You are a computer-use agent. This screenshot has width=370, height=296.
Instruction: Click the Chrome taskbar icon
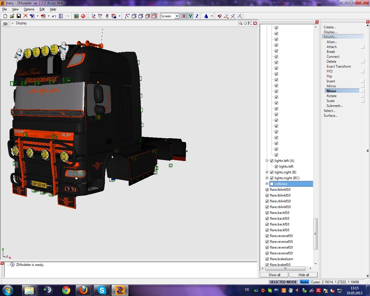(x=66, y=290)
